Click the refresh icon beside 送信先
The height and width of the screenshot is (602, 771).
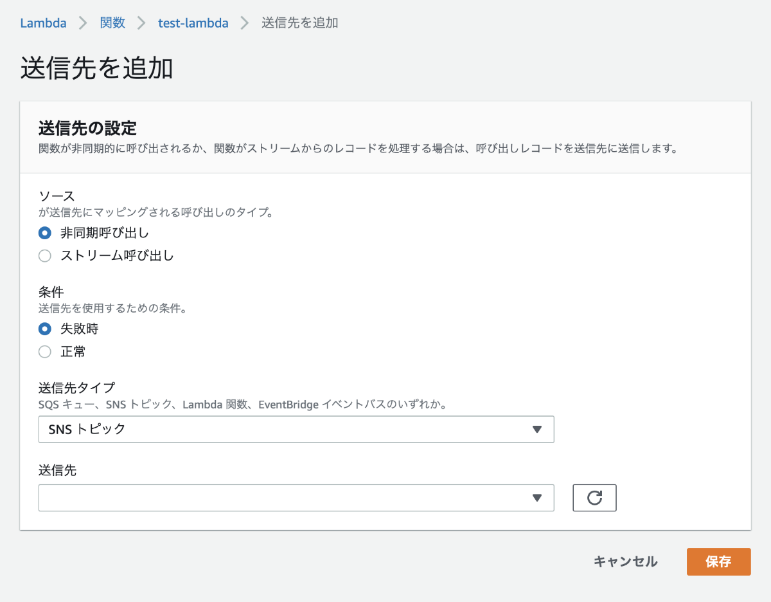click(594, 498)
